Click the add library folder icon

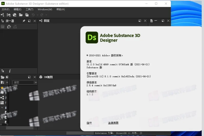click(x=3, y=82)
